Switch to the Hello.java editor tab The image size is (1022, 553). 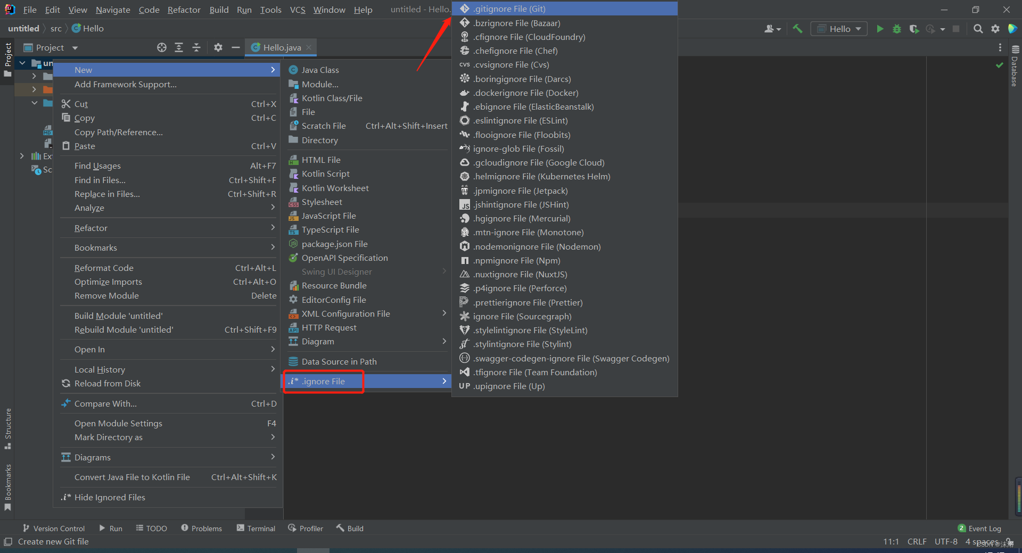[x=282, y=47]
